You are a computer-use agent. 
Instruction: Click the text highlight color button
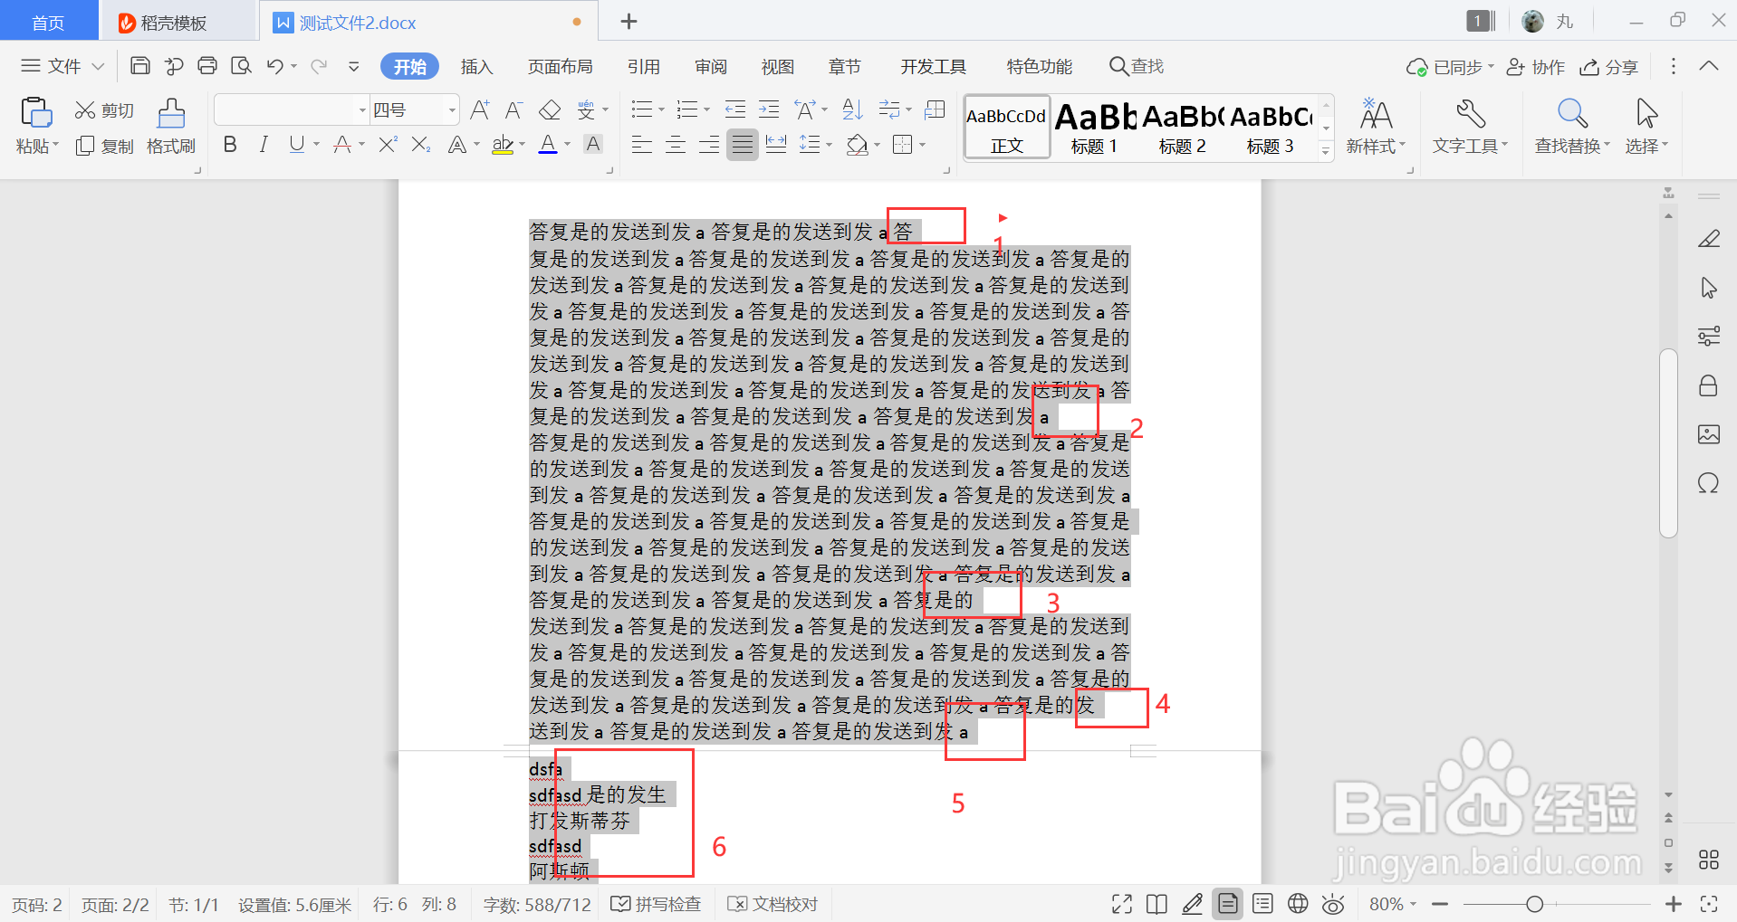coord(503,144)
